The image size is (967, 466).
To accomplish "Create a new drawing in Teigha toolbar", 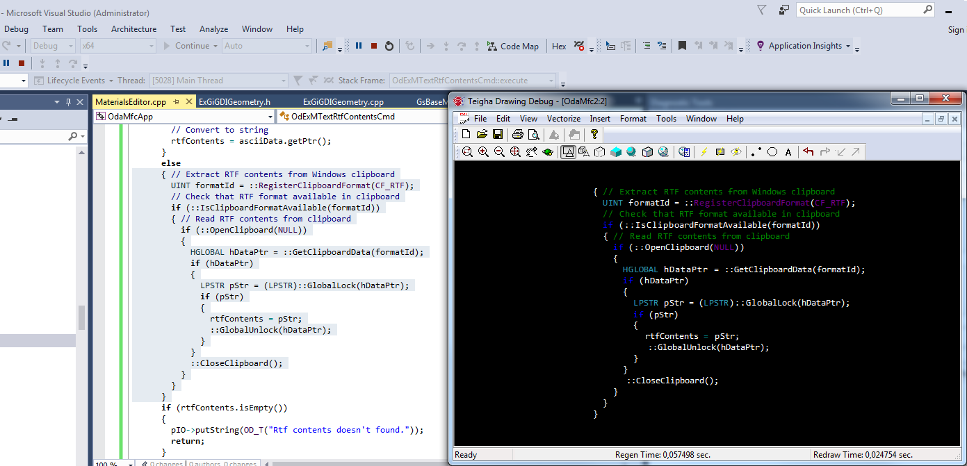I will [466, 134].
